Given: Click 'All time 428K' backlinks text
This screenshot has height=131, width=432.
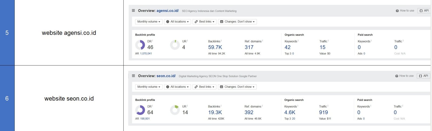Looking at the screenshot, I should click(x=216, y=119).
